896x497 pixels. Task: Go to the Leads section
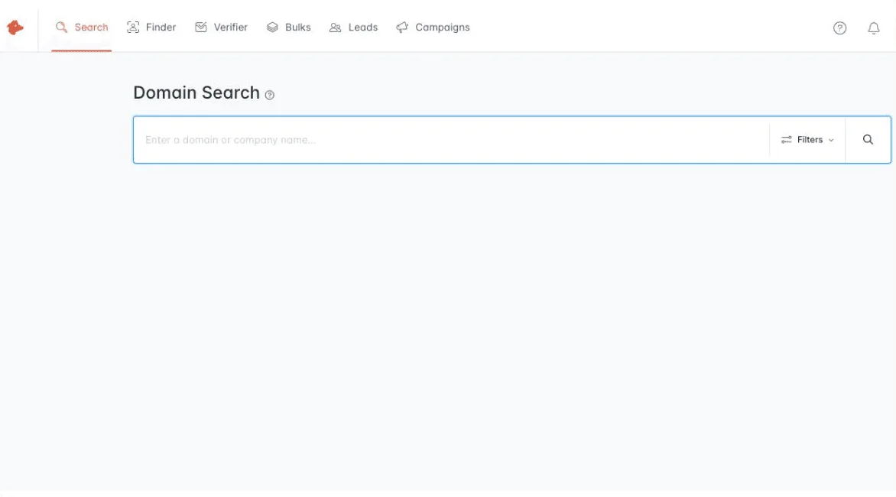coord(353,27)
